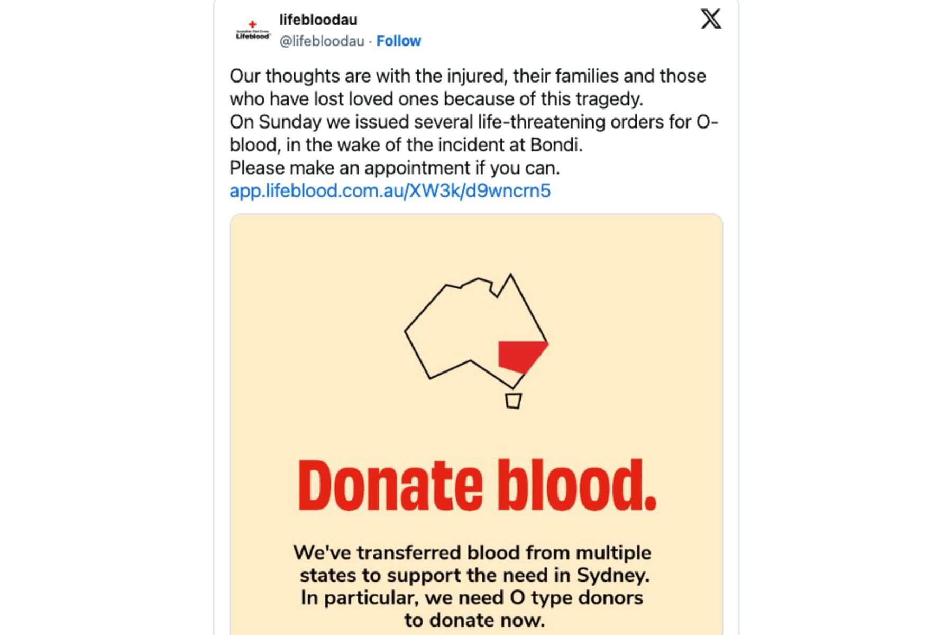Click the 'to donate now.' text
This screenshot has width=952, height=635.
[474, 620]
